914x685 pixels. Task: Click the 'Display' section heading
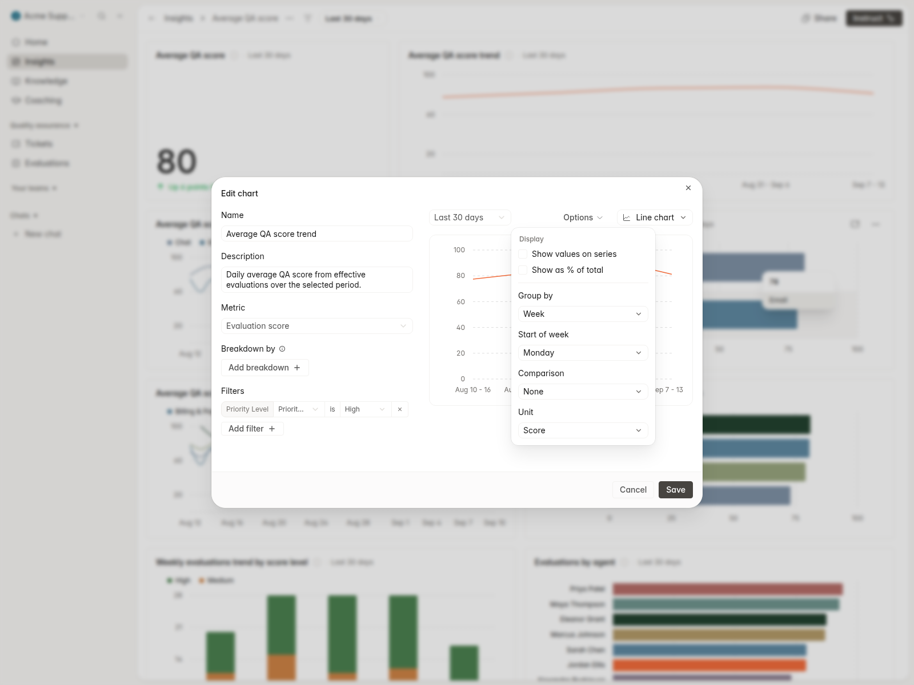coord(531,239)
